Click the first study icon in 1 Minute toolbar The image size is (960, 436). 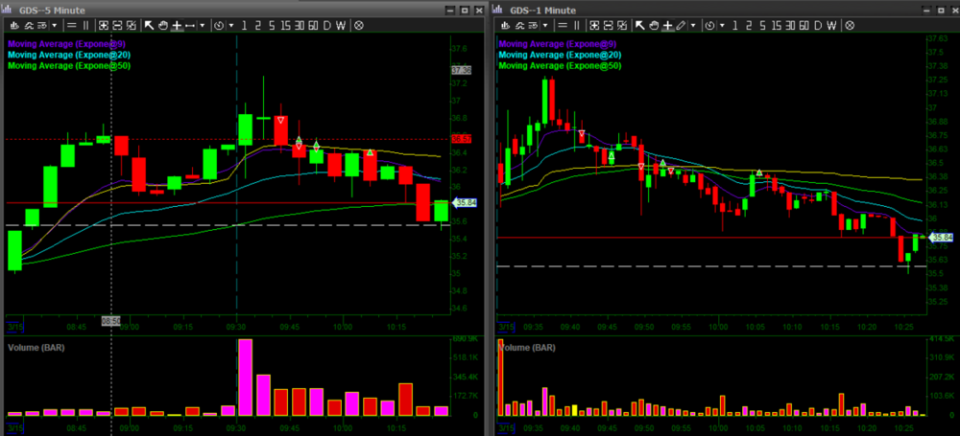coord(506,25)
